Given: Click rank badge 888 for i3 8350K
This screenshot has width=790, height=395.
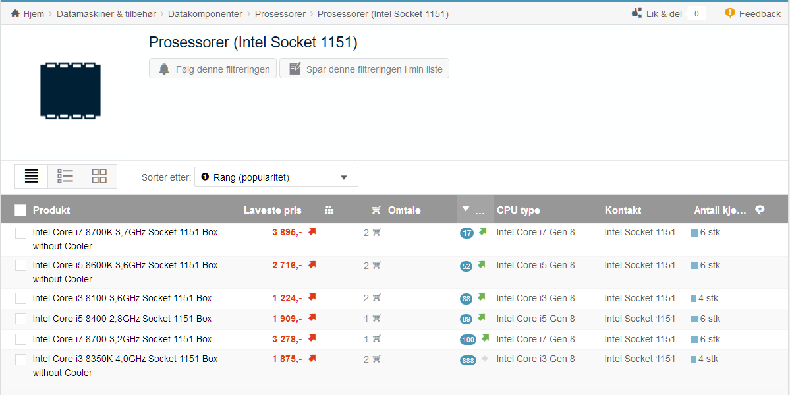Looking at the screenshot, I should pos(468,360).
